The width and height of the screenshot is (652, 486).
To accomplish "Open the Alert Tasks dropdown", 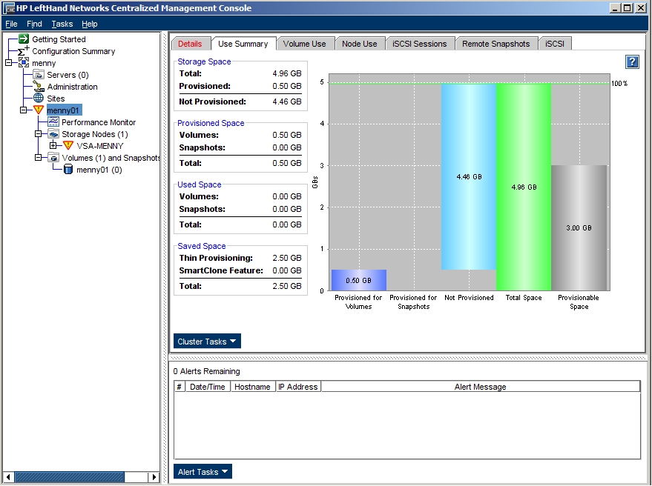I will (x=203, y=471).
